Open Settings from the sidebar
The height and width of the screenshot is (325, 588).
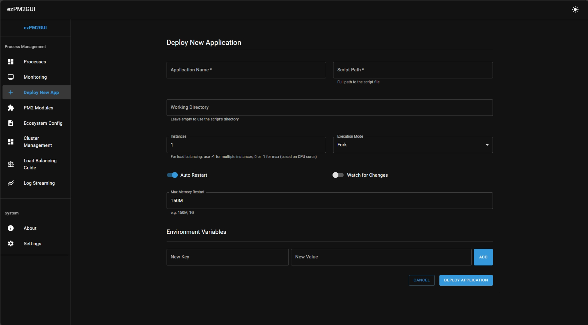[37, 244]
